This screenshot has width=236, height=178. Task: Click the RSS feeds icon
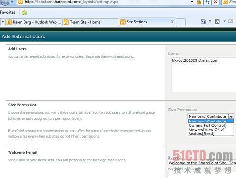click(218, 21)
